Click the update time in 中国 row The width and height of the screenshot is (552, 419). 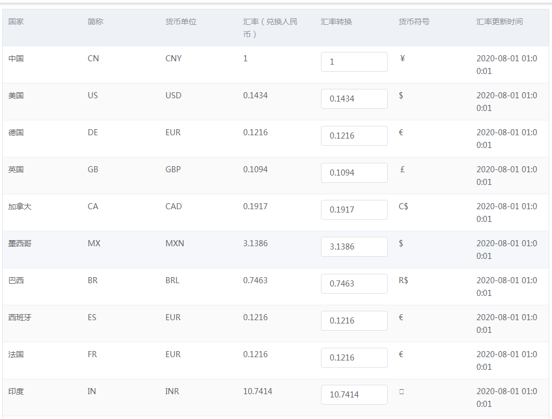(x=507, y=65)
